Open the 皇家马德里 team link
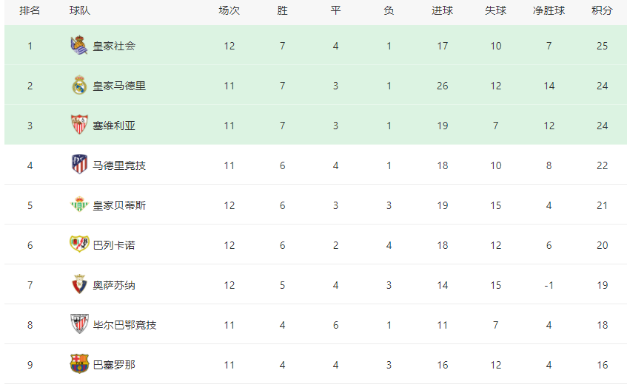 tap(119, 86)
